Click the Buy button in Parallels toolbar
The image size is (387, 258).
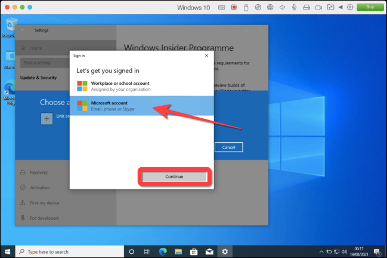point(369,8)
